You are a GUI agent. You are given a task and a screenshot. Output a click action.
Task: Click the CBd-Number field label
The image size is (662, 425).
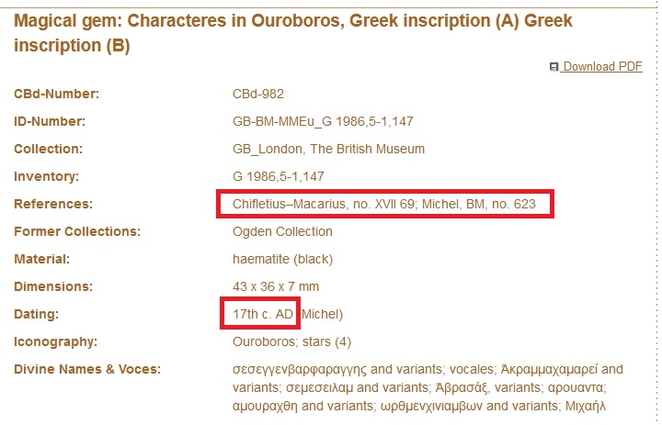(x=56, y=94)
